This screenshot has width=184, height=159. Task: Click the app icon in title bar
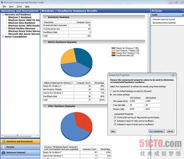click(x=2, y=2)
